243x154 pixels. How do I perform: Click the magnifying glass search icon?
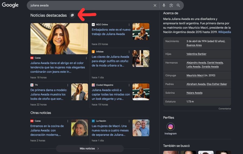178,5
